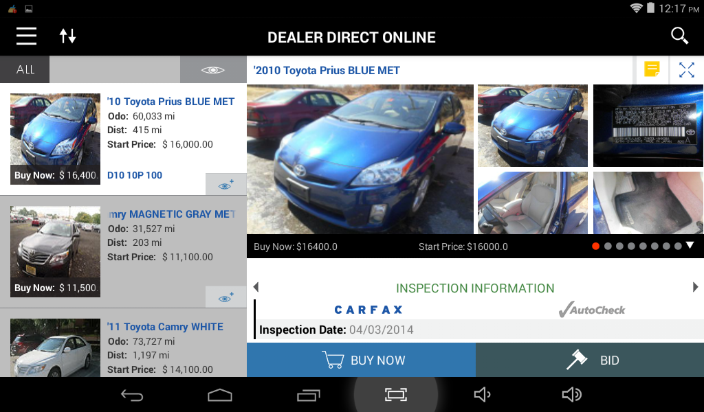Screen dimensions: 704x412
Task: Click the Buy Now: $16400.0 text
Action: pos(296,247)
